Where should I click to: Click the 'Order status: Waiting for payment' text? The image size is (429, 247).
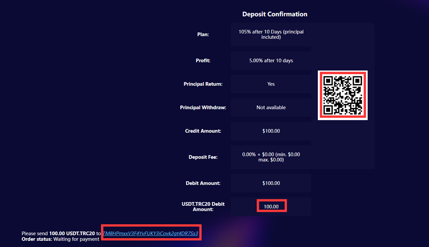tap(60, 239)
